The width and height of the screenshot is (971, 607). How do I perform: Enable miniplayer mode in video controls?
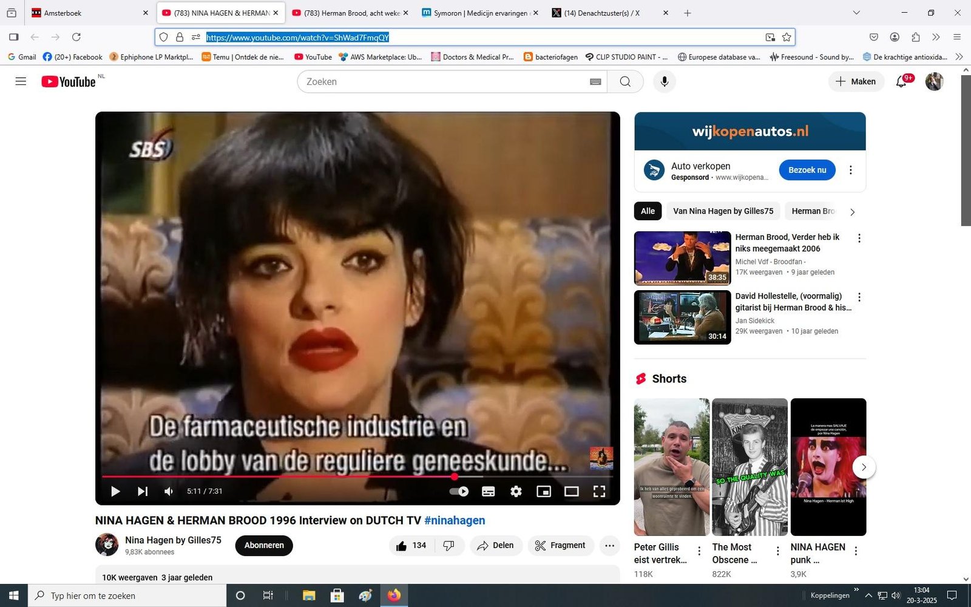point(544,491)
